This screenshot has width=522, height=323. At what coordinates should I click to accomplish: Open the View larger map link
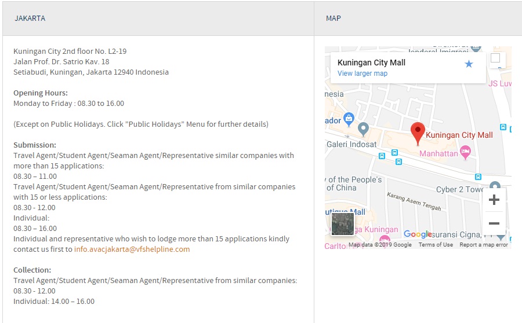point(362,74)
